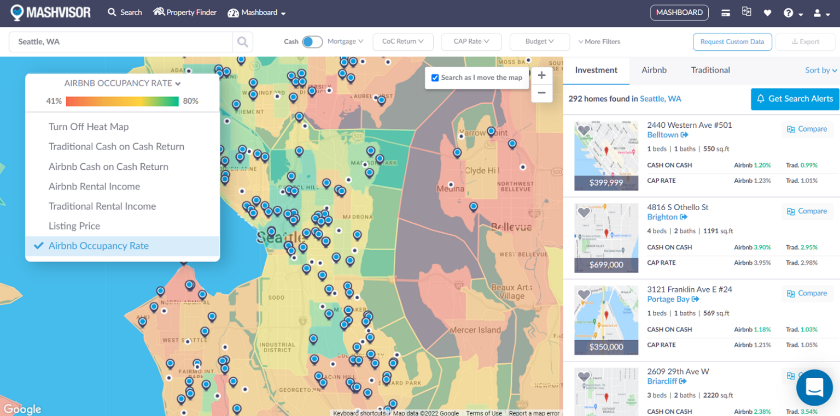Click the credit card billing icon in navbar

point(725,12)
